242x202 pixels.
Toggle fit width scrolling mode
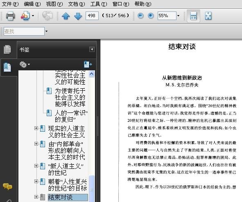point(193,16)
